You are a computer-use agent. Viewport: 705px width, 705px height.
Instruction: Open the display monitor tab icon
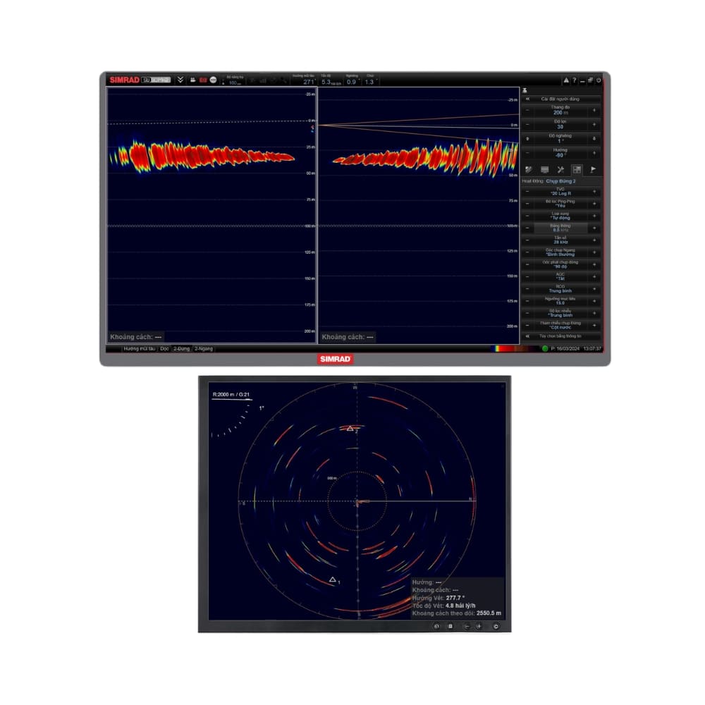coord(544,169)
